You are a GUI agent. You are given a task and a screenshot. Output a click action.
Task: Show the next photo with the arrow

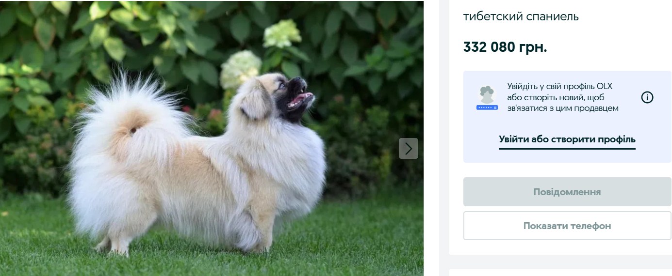point(409,148)
